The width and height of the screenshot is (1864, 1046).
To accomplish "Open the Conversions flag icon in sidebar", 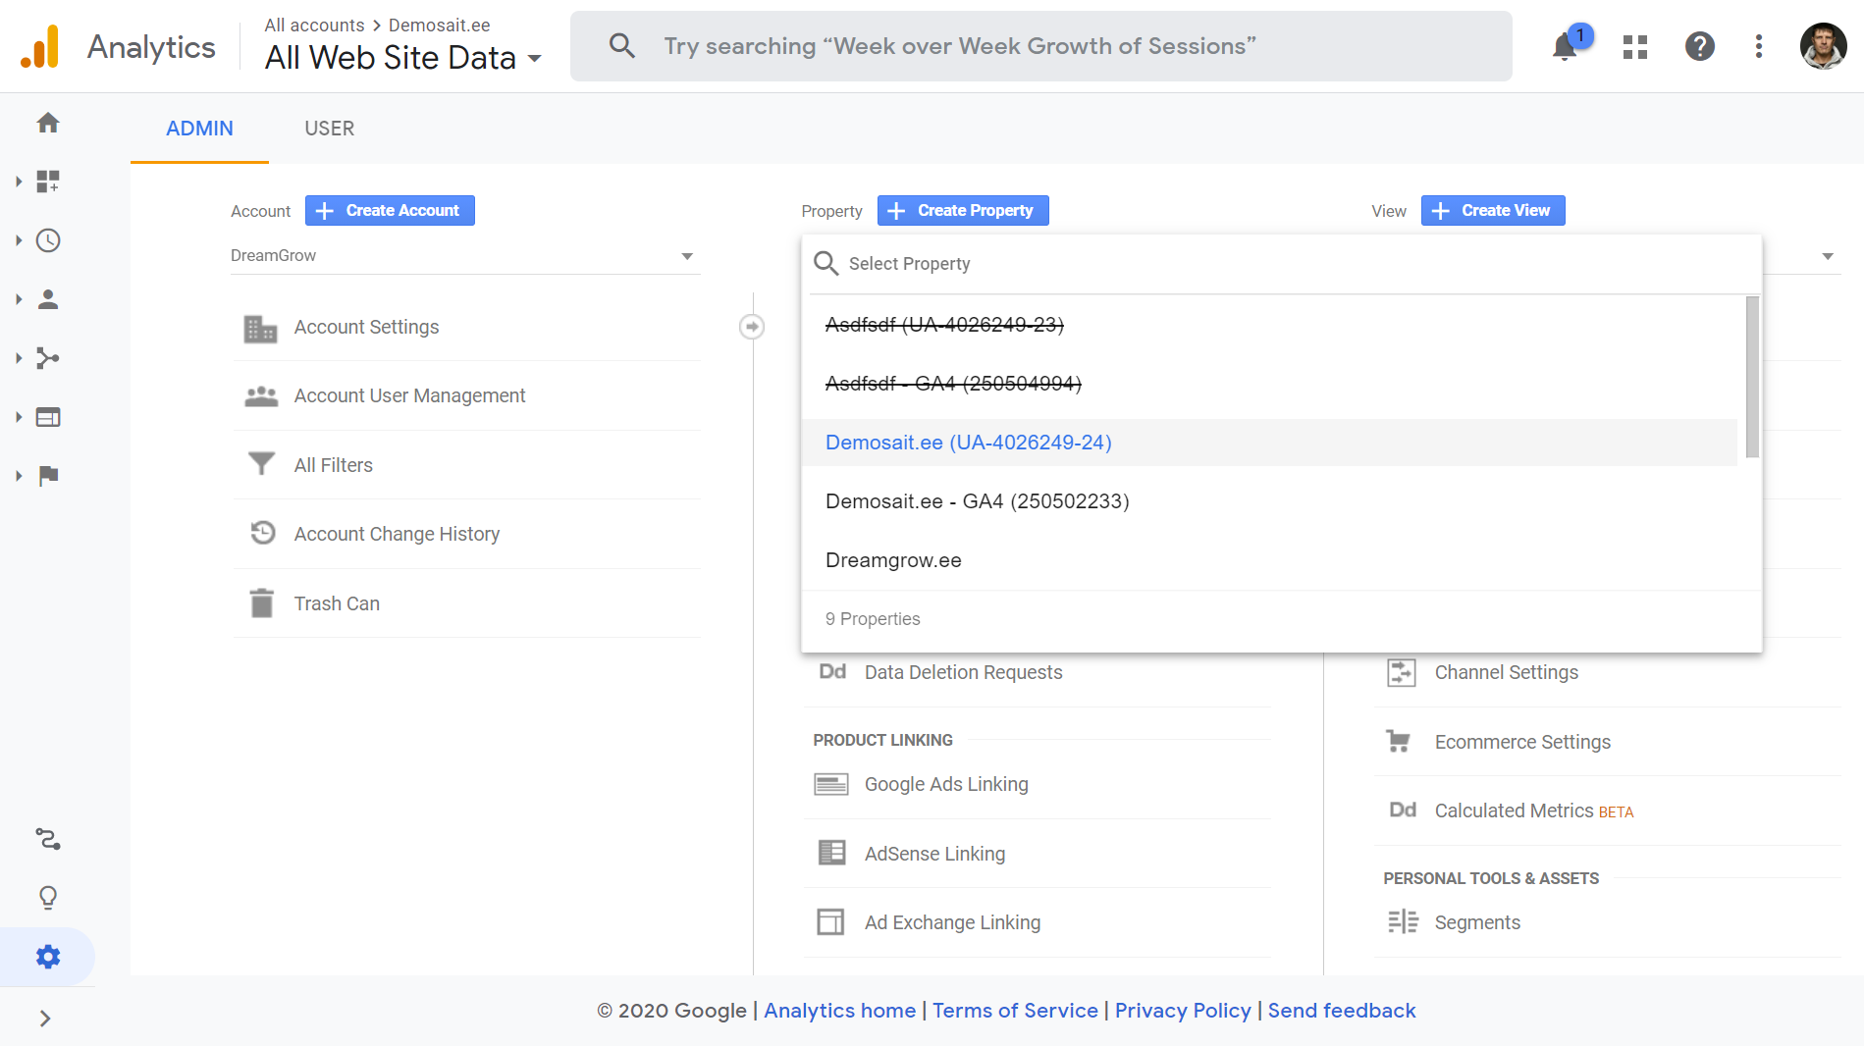I will point(48,476).
